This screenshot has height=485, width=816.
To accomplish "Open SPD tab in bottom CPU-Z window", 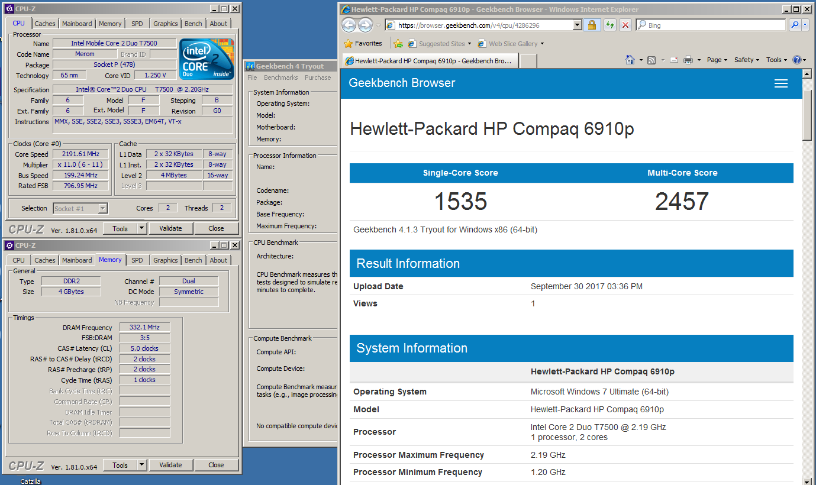I will 137,260.
